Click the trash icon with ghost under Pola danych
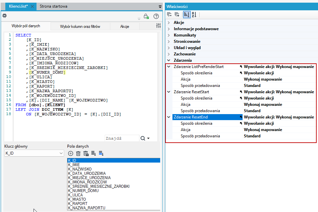Screen dimensions: 318x212 tap(86, 154)
